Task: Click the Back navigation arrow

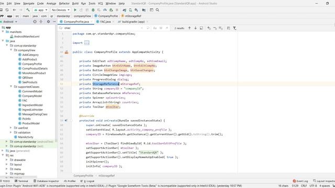Action: pos(14,10)
